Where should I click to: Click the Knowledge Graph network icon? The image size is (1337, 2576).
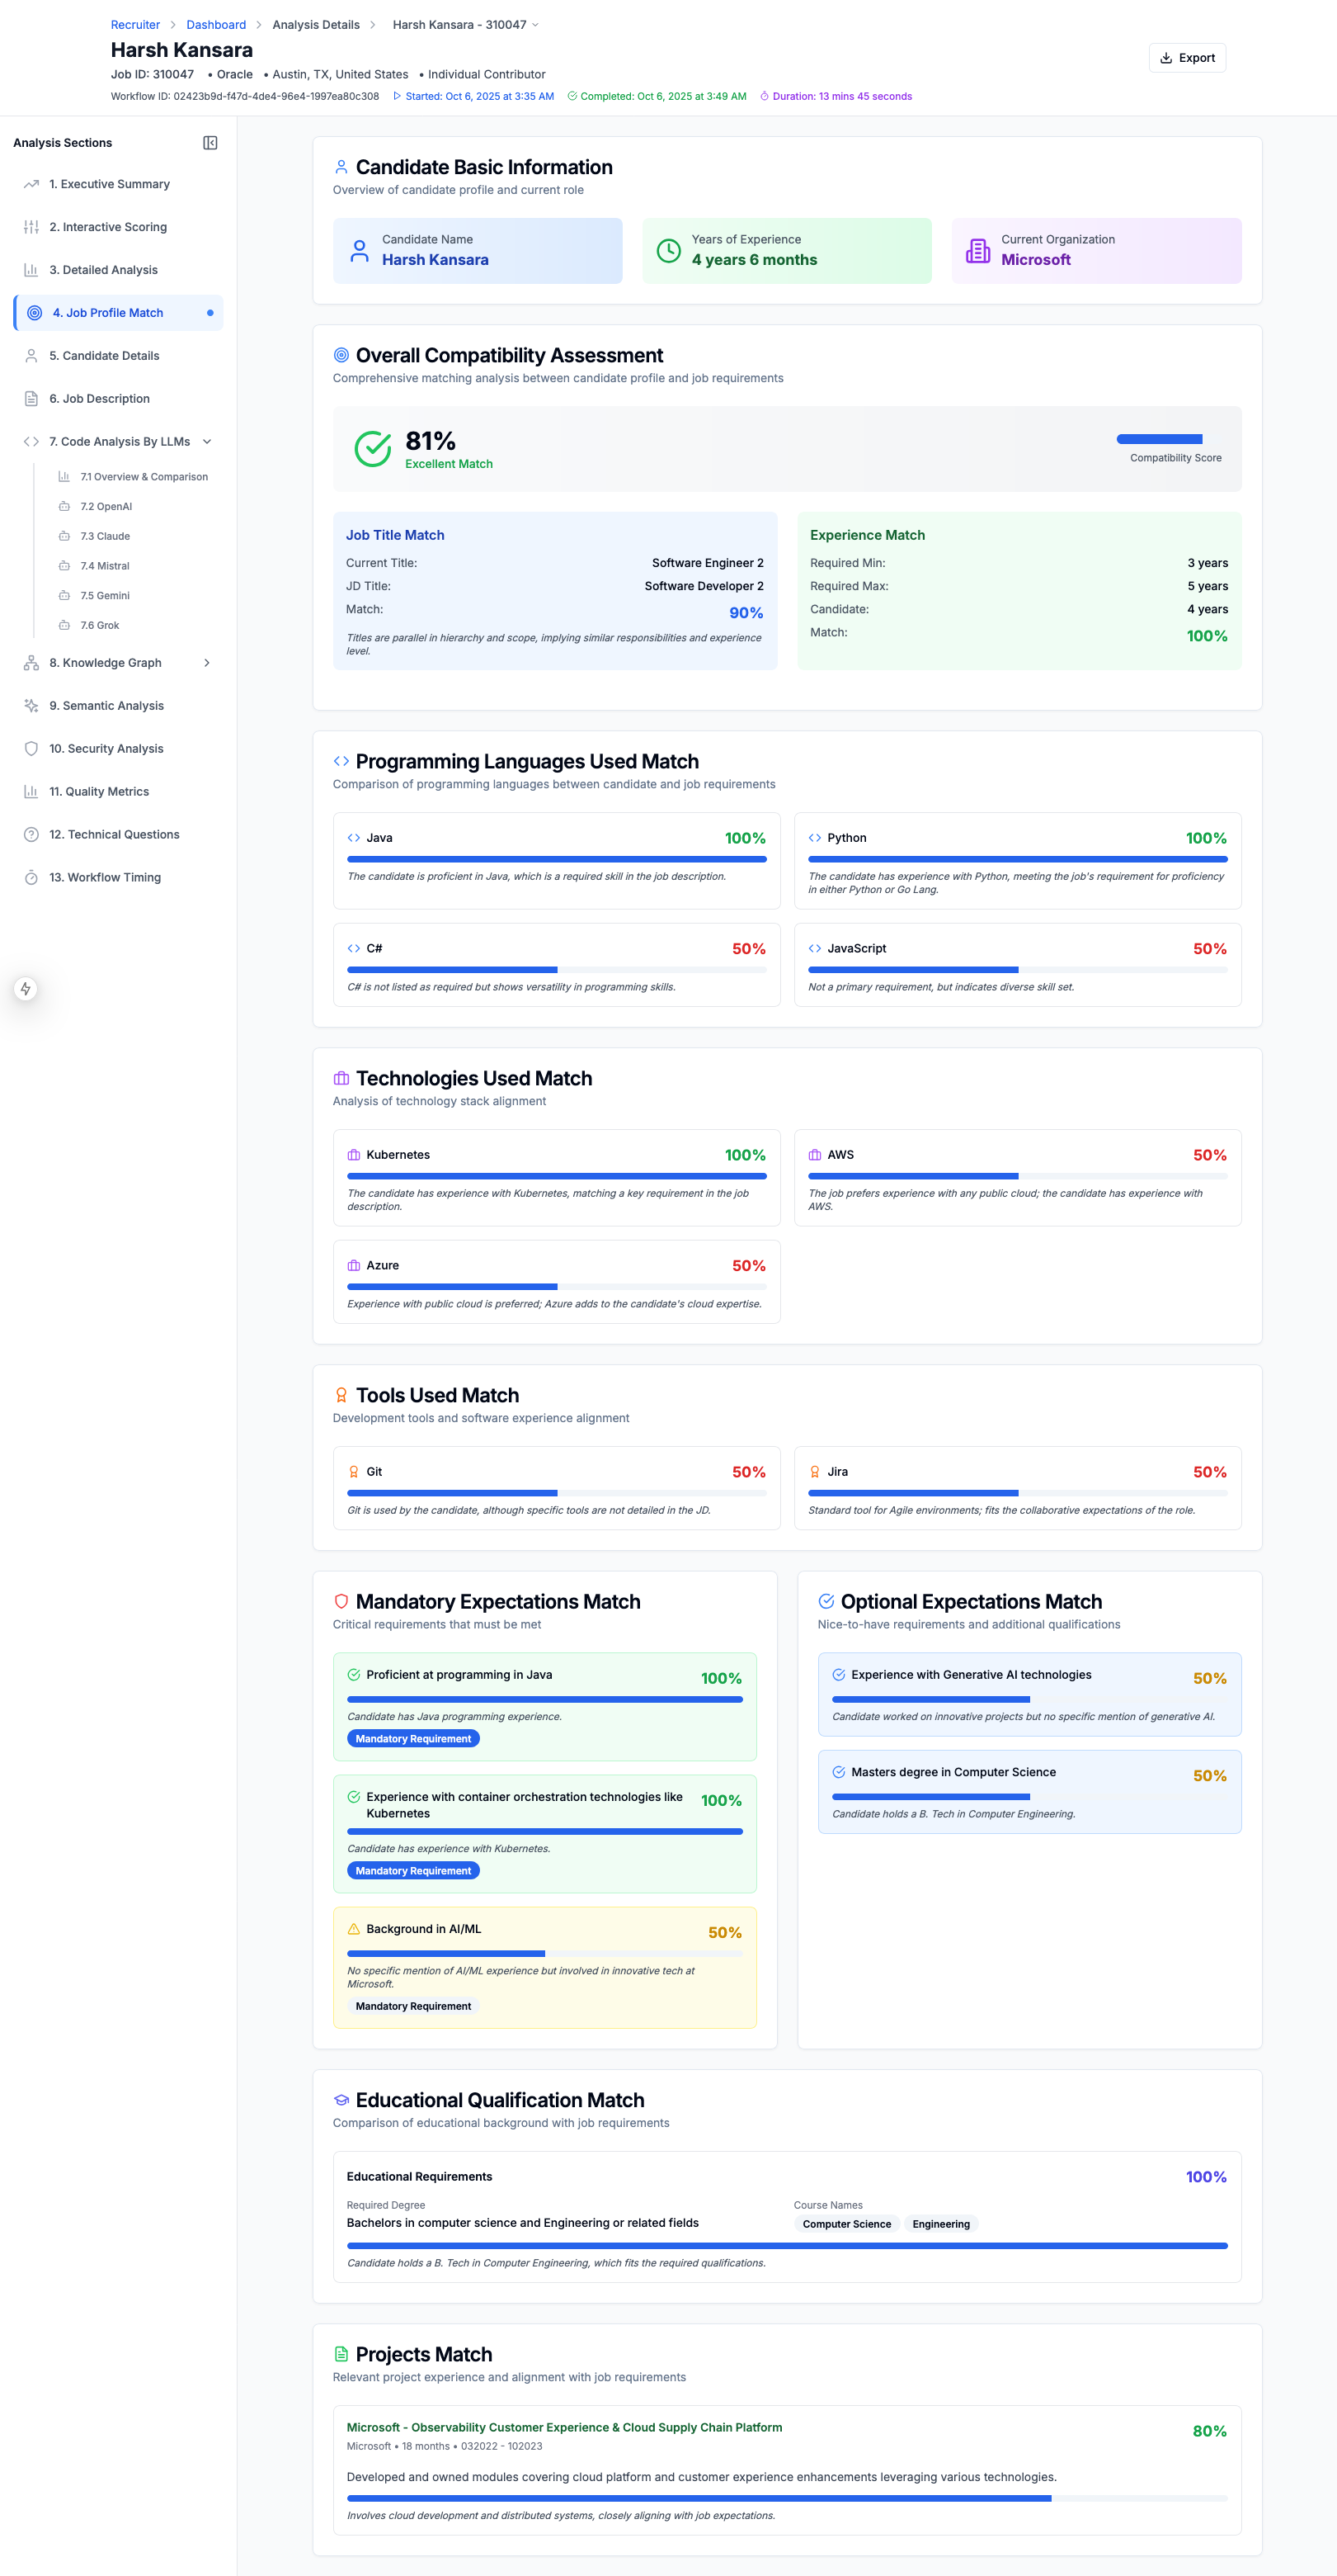31,663
